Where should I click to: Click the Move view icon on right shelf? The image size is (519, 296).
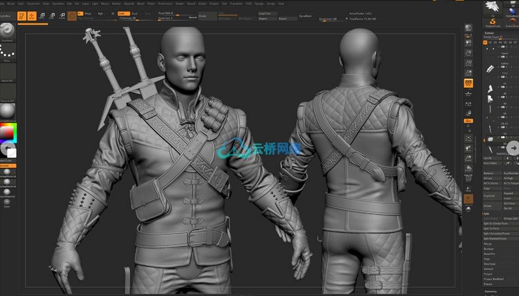point(468,148)
